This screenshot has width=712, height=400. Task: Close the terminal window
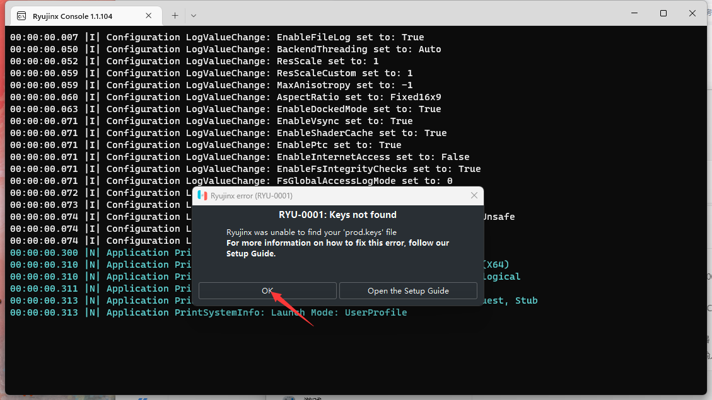click(692, 13)
